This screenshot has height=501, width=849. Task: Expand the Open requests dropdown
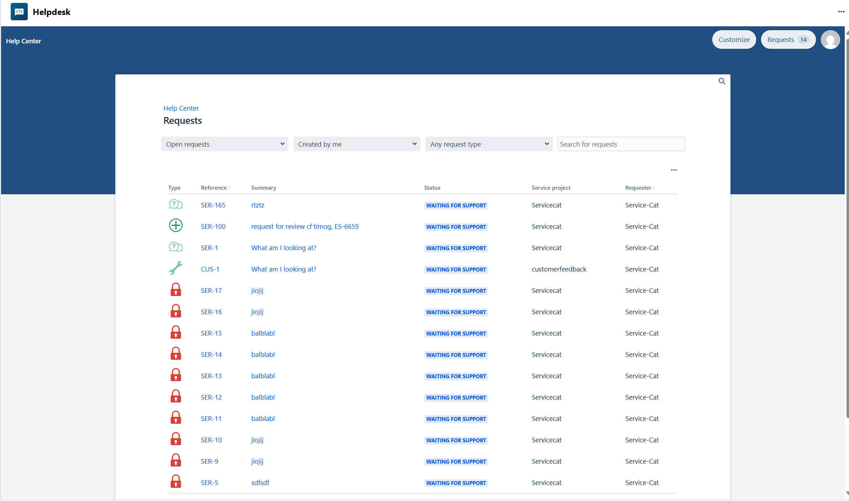tap(224, 144)
